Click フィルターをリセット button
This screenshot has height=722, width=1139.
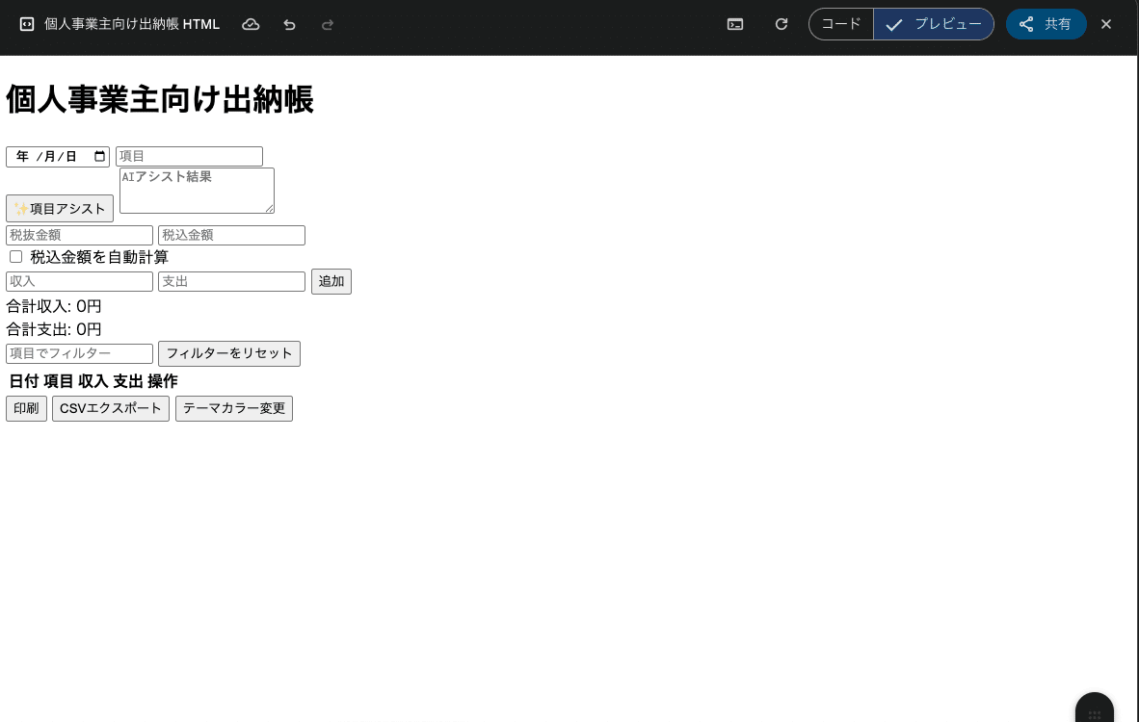[228, 353]
